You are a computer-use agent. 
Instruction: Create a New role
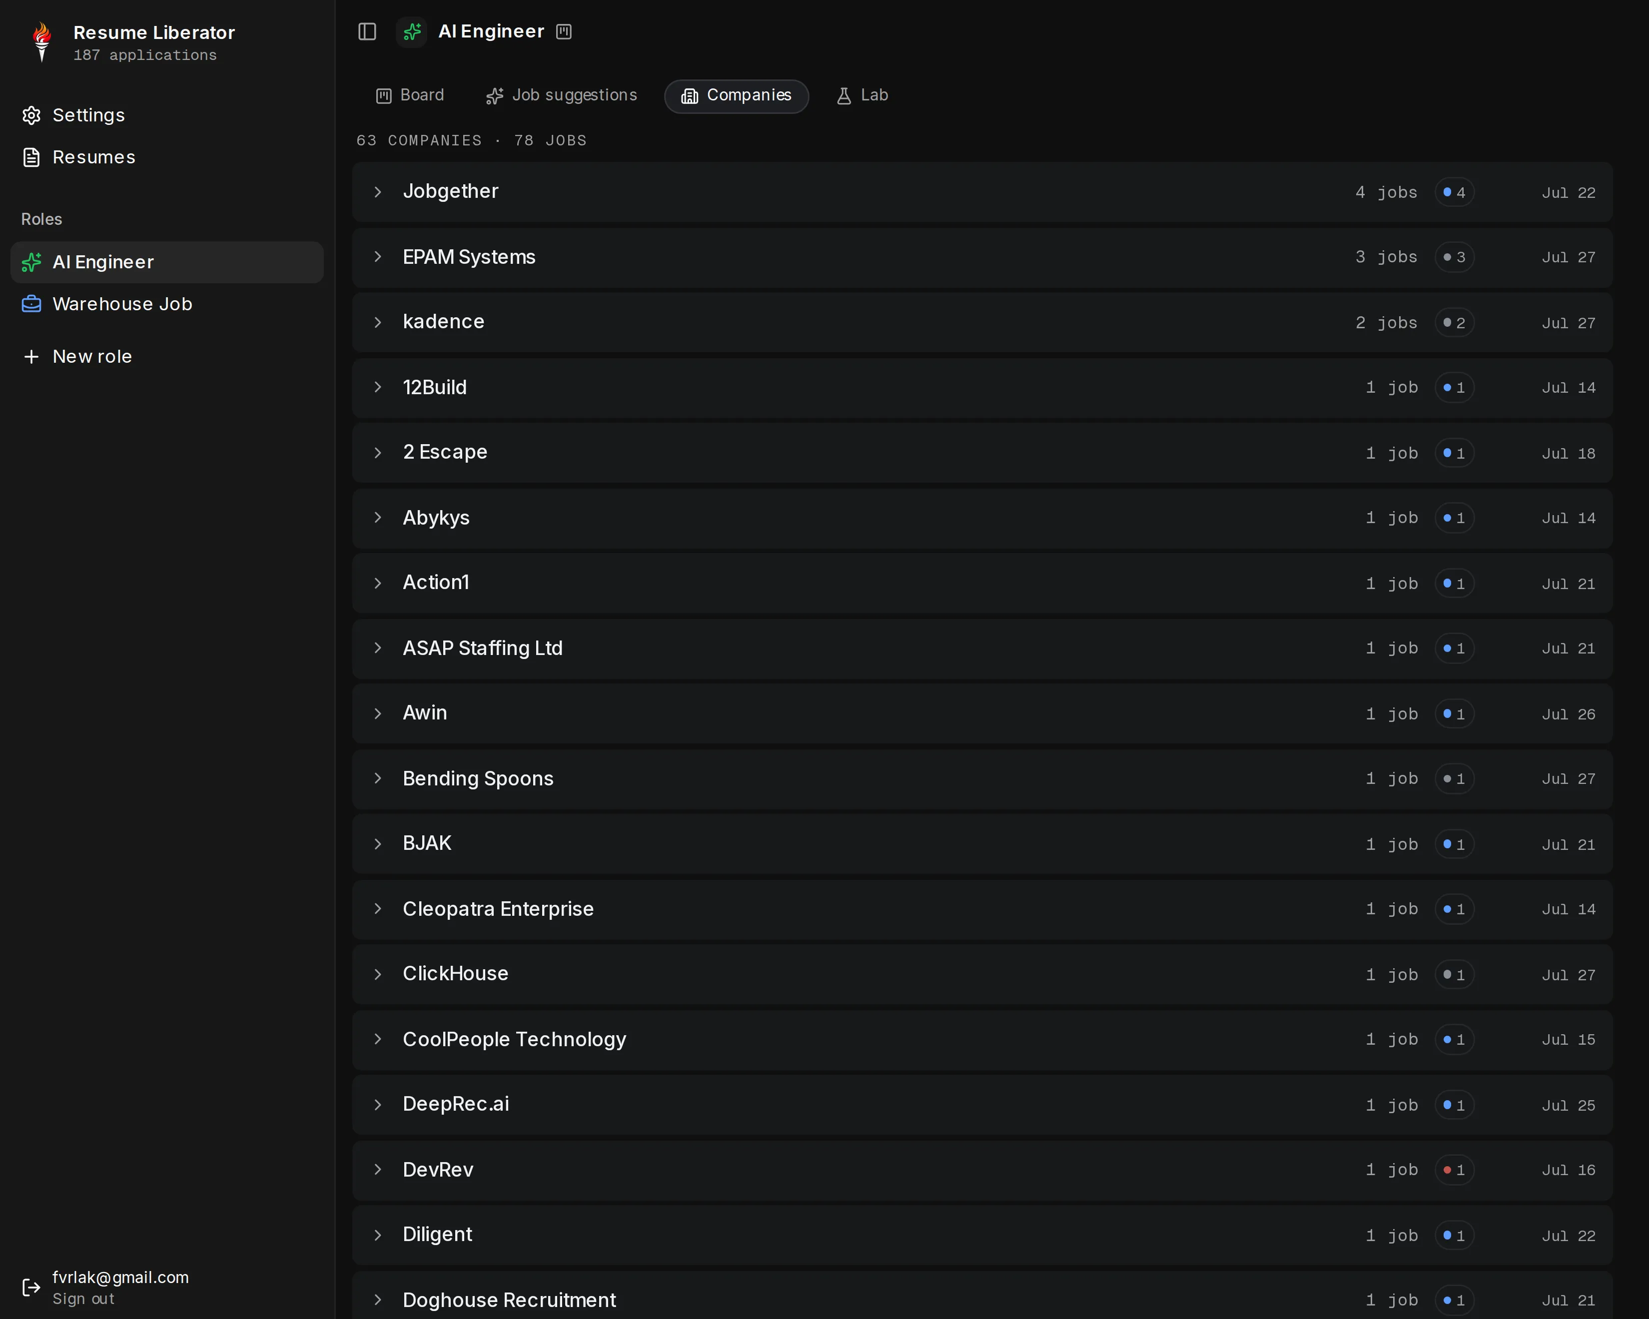167,357
